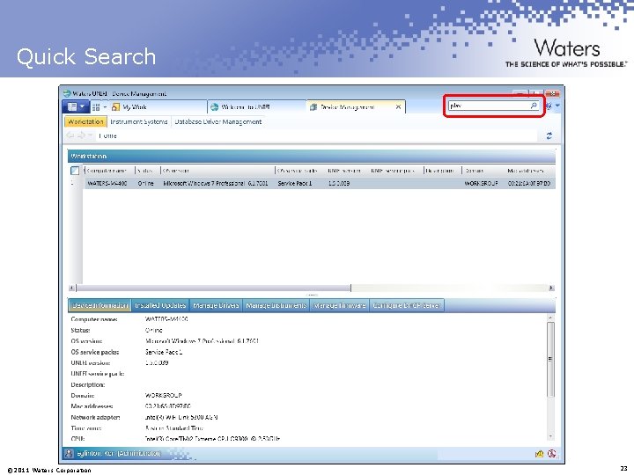Click the Administrator user name in status bar
This screenshot has width=634, height=475.
[119, 453]
